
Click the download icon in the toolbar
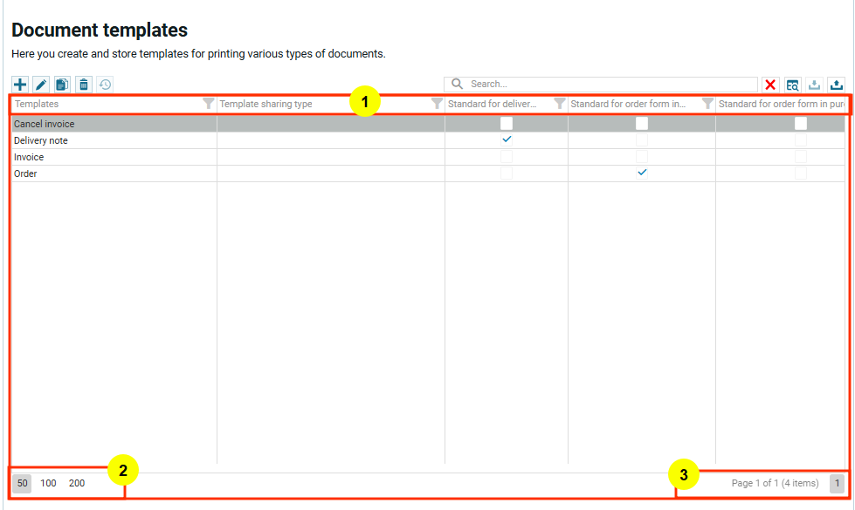(x=814, y=85)
